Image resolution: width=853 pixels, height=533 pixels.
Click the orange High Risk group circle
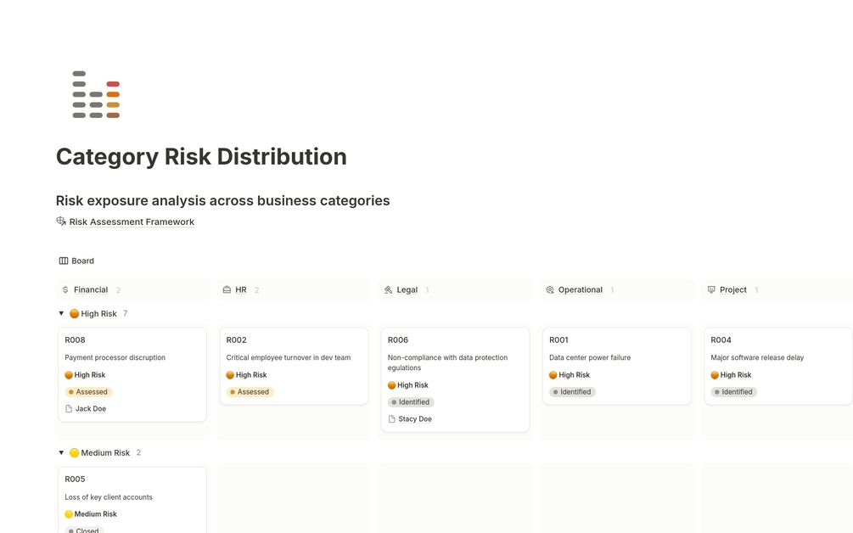click(x=74, y=313)
